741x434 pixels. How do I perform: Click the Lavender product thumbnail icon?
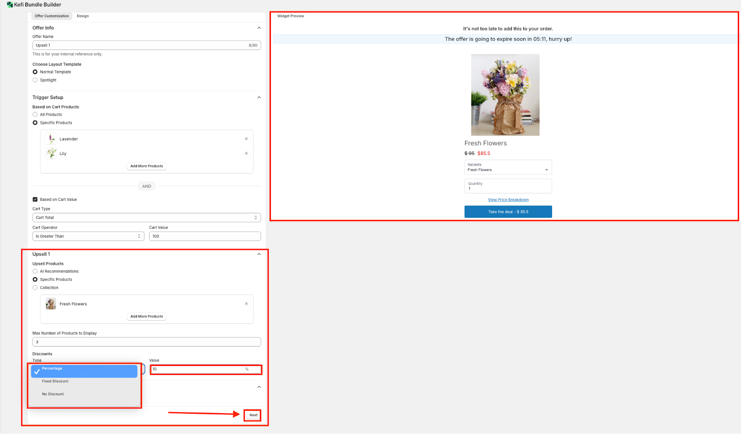[51, 139]
